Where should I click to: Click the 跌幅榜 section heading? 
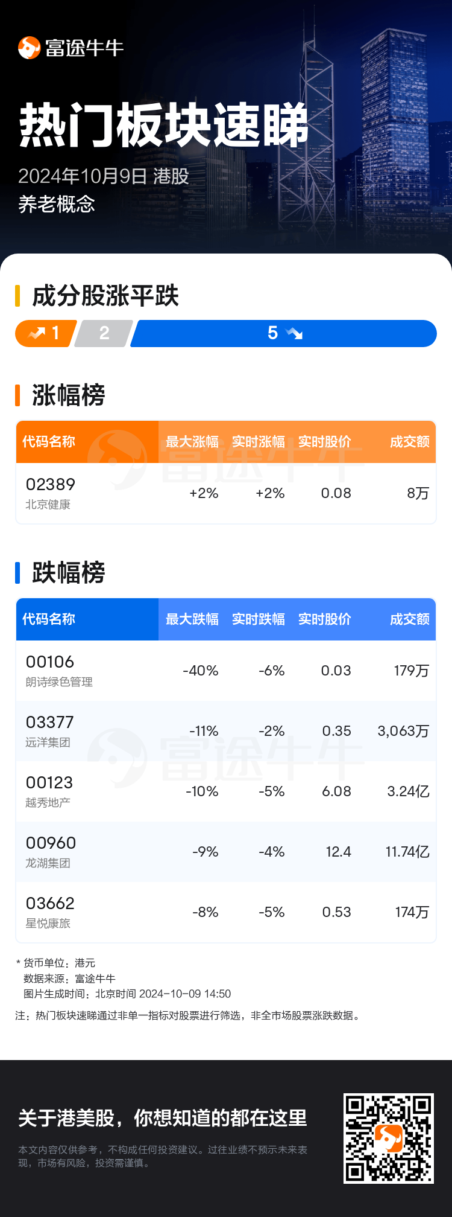(x=69, y=573)
